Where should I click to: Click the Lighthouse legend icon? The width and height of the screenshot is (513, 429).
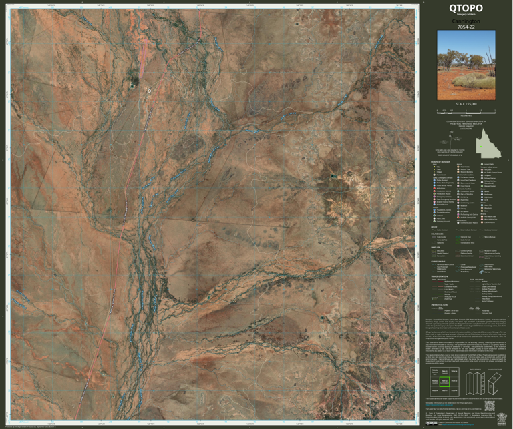point(482,197)
